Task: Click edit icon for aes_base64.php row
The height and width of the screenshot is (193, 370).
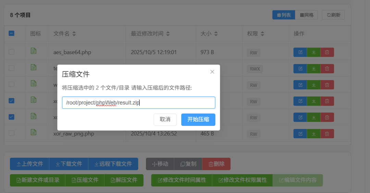Action: click(x=300, y=52)
